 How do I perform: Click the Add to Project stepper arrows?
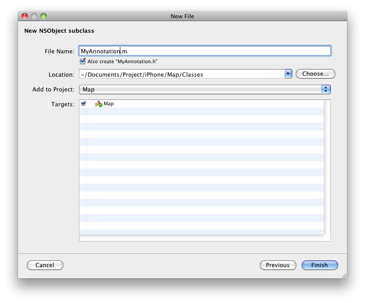[326, 90]
